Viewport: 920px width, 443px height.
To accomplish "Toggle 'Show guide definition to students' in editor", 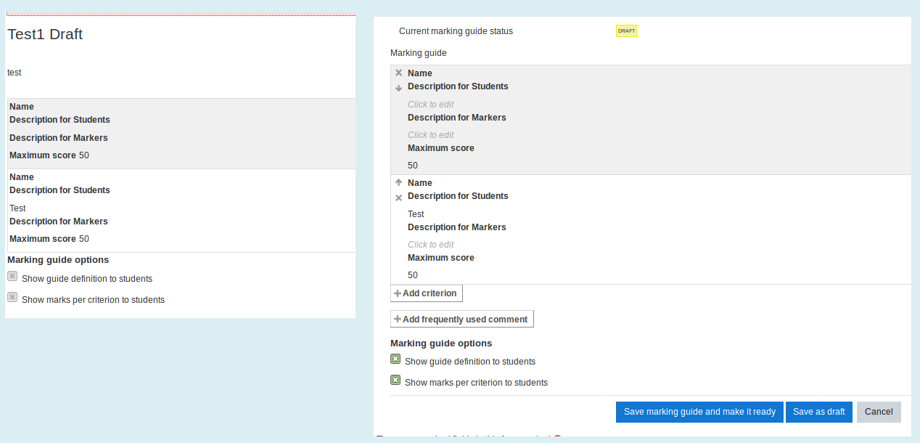I will [x=395, y=359].
